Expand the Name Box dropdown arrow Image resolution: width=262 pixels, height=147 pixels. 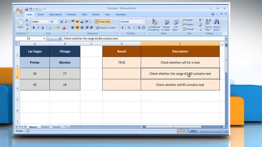coord(44,38)
